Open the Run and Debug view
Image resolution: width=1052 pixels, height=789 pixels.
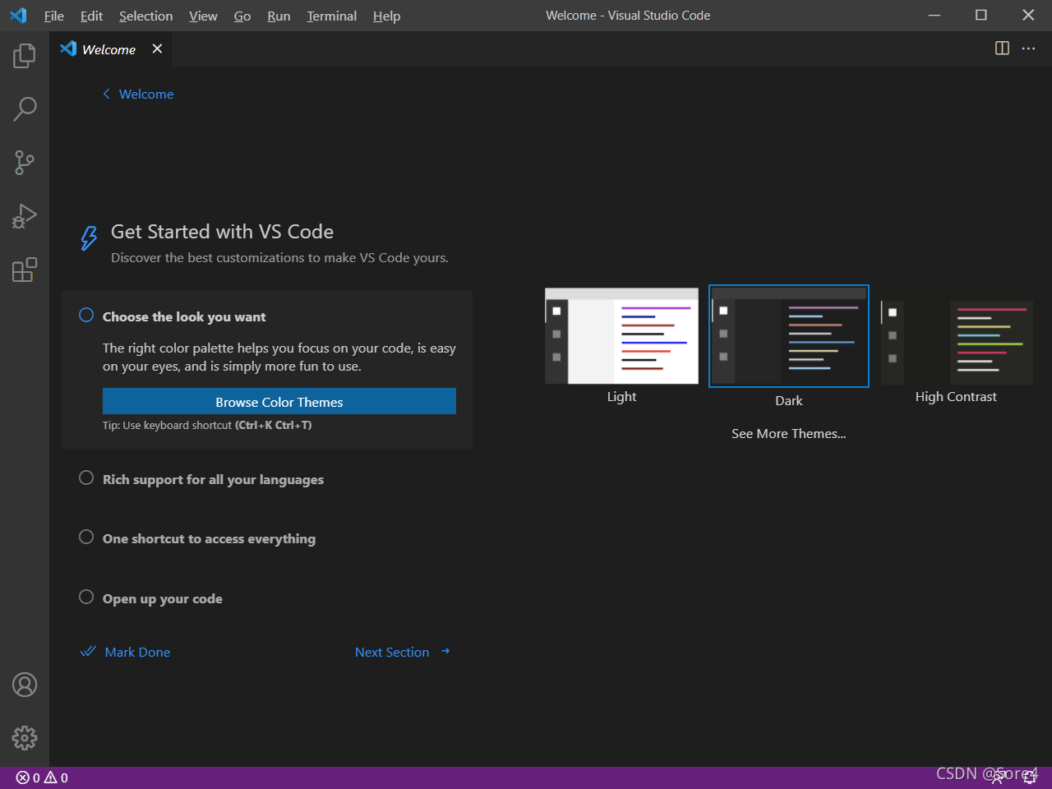tap(25, 216)
